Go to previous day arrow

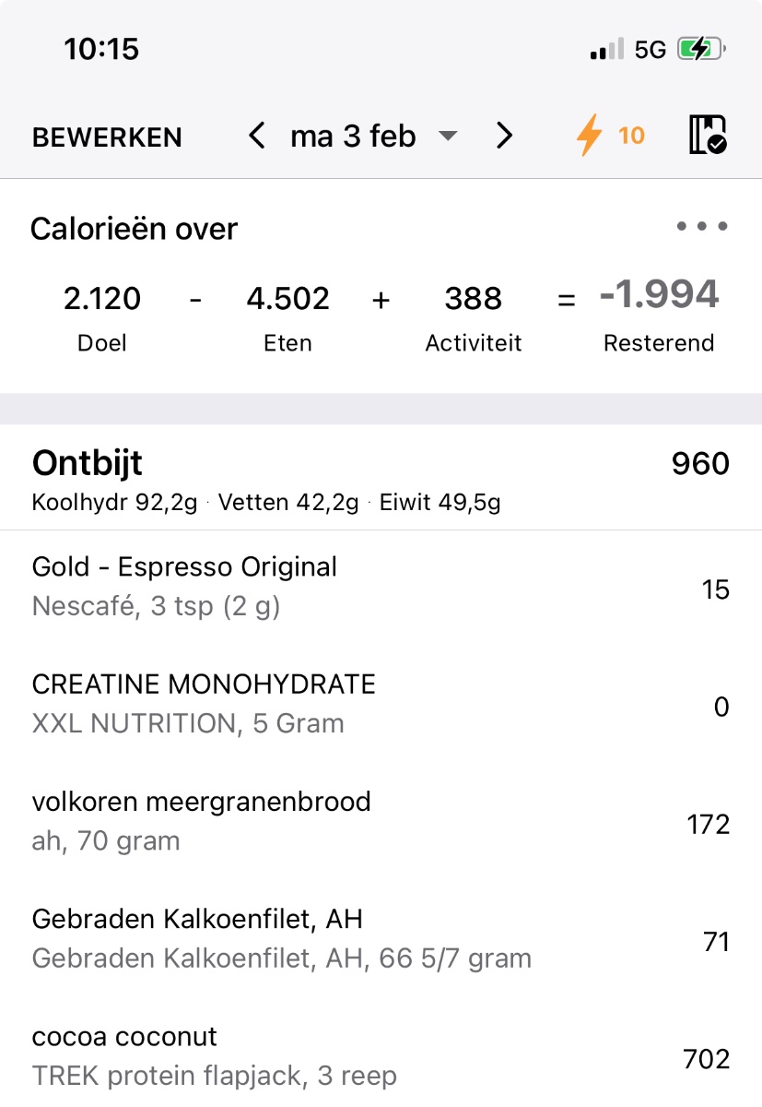point(257,137)
